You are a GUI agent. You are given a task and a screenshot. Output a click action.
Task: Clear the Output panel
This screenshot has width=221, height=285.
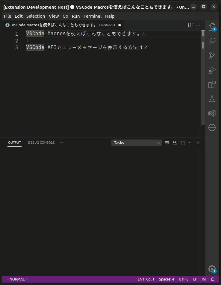pos(167,143)
